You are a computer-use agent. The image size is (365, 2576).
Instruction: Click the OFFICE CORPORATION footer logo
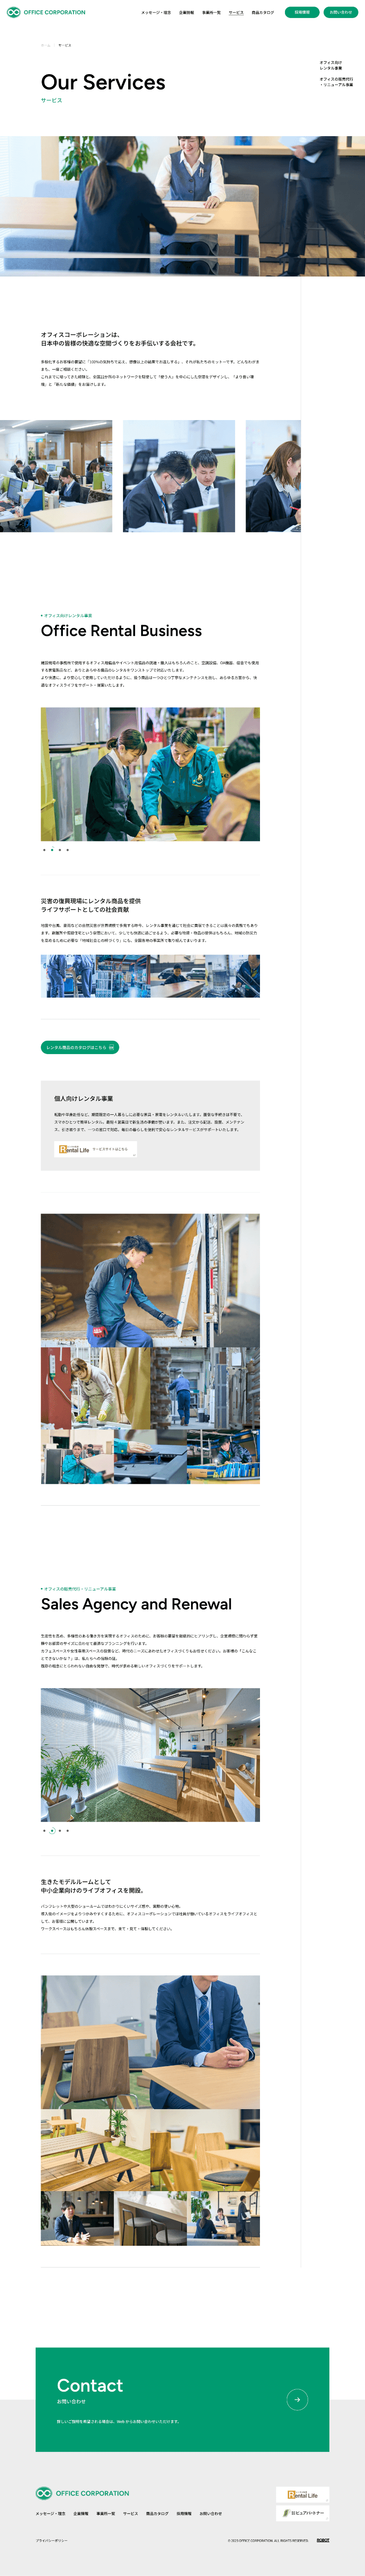coord(82,2493)
